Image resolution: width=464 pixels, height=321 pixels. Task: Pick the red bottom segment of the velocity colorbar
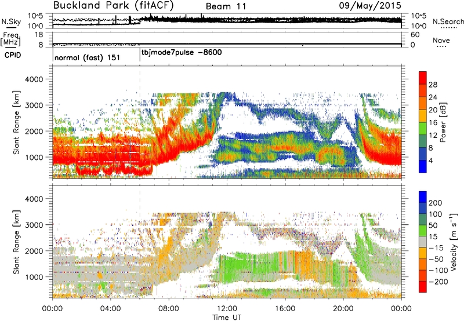(x=423, y=287)
